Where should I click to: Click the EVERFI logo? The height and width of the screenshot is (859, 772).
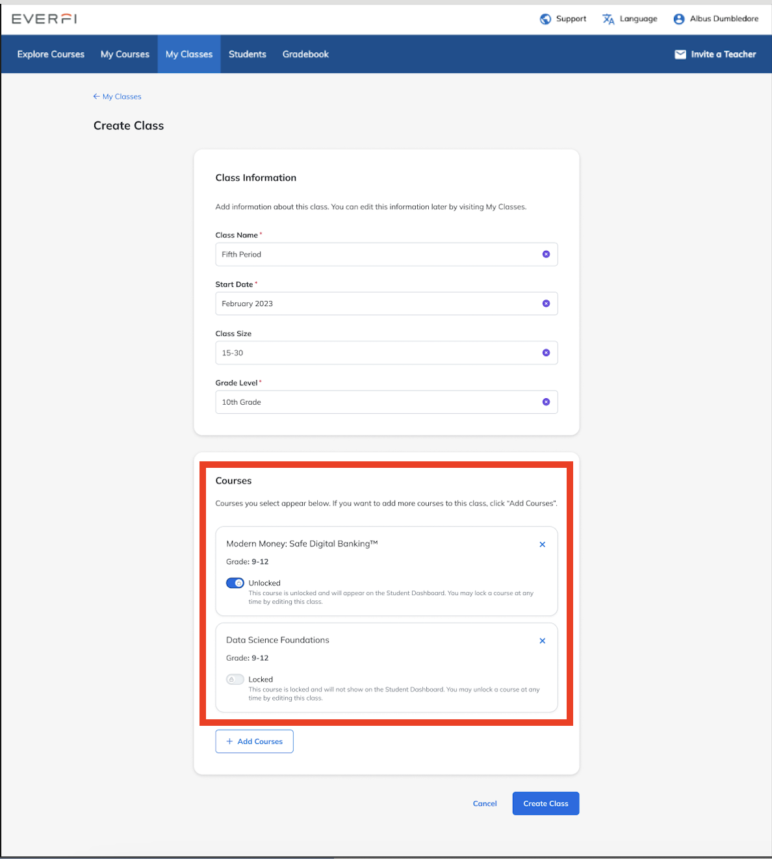[x=44, y=19]
